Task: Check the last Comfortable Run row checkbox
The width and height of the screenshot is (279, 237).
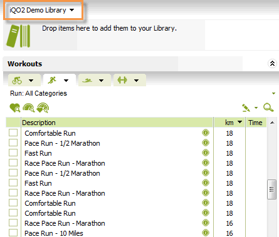Action: 13,213
